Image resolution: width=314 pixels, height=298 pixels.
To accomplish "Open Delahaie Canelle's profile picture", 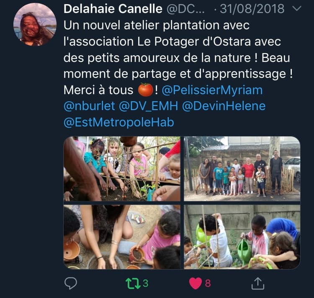I will pyautogui.click(x=35, y=25).
